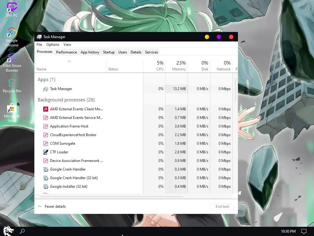Launch Google Chrome from desktop

pos(12,37)
